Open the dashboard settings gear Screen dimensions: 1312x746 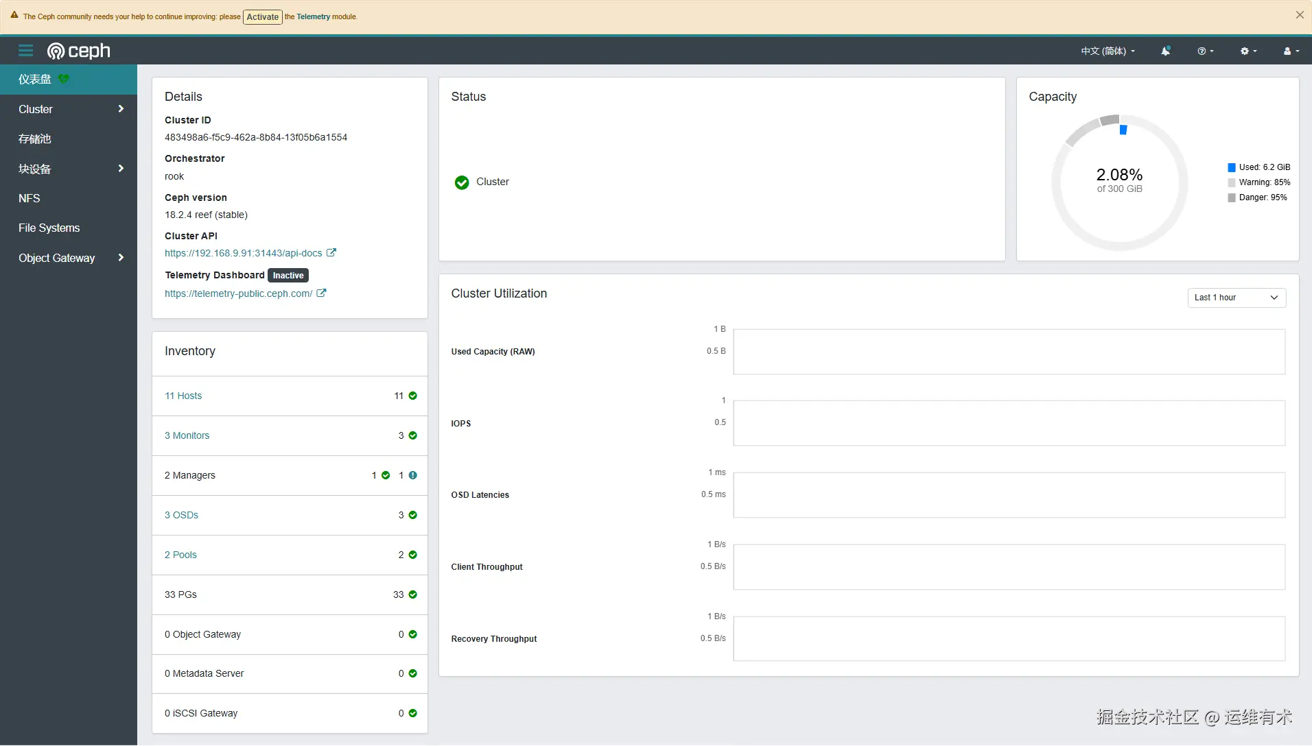1247,51
